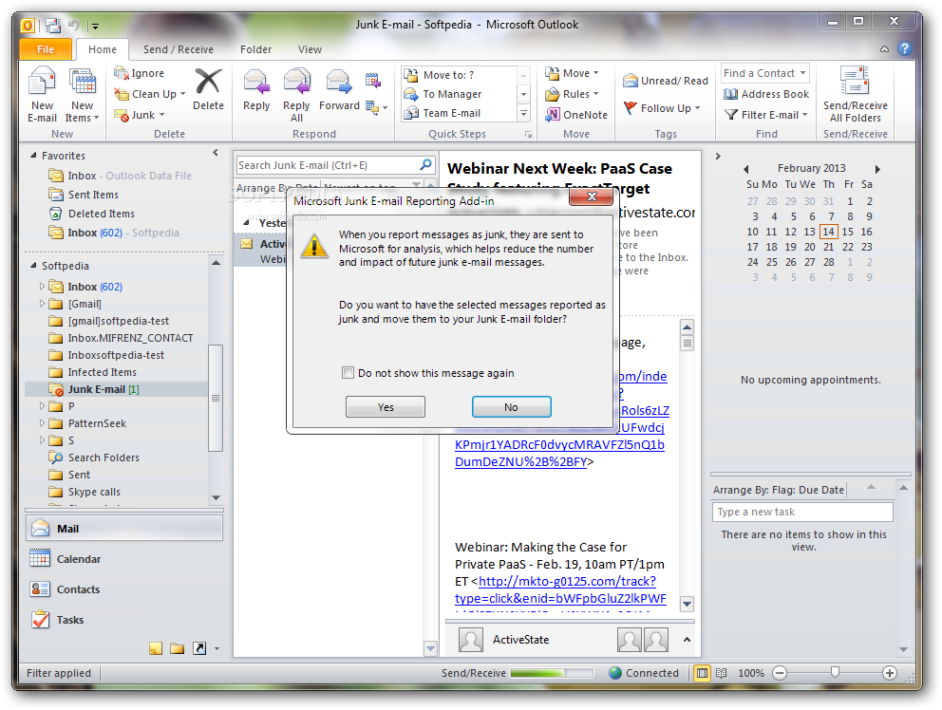Send the message to OneNote
This screenshot has width=942, height=710.
tap(576, 115)
